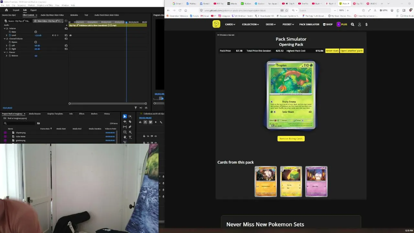Open the Metadata panel tab

pos(74,15)
